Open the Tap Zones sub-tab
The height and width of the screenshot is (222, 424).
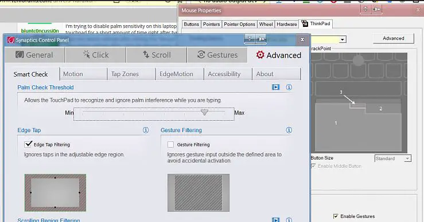(131, 74)
